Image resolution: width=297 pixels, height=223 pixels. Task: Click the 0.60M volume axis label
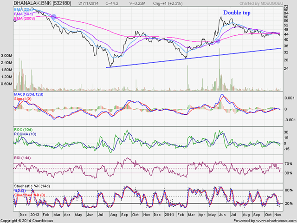(x=6, y=84)
